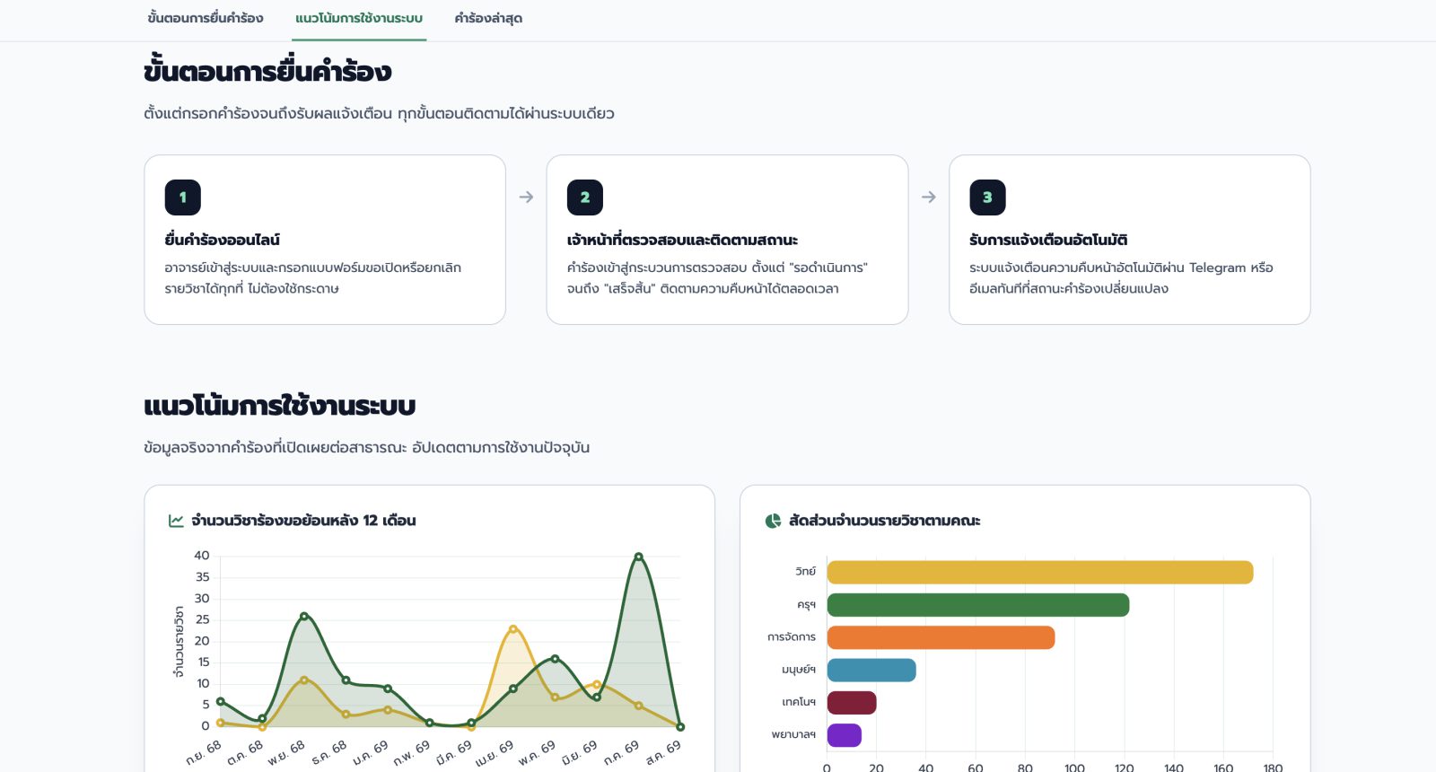This screenshot has width=1436, height=772.
Task: Click the yellow peak data point at เม.ย. 69
Action: [x=513, y=629]
